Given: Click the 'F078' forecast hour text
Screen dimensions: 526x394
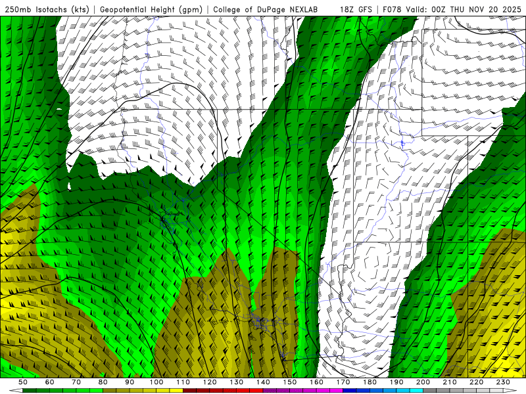Looking at the screenshot, I should point(392,10).
